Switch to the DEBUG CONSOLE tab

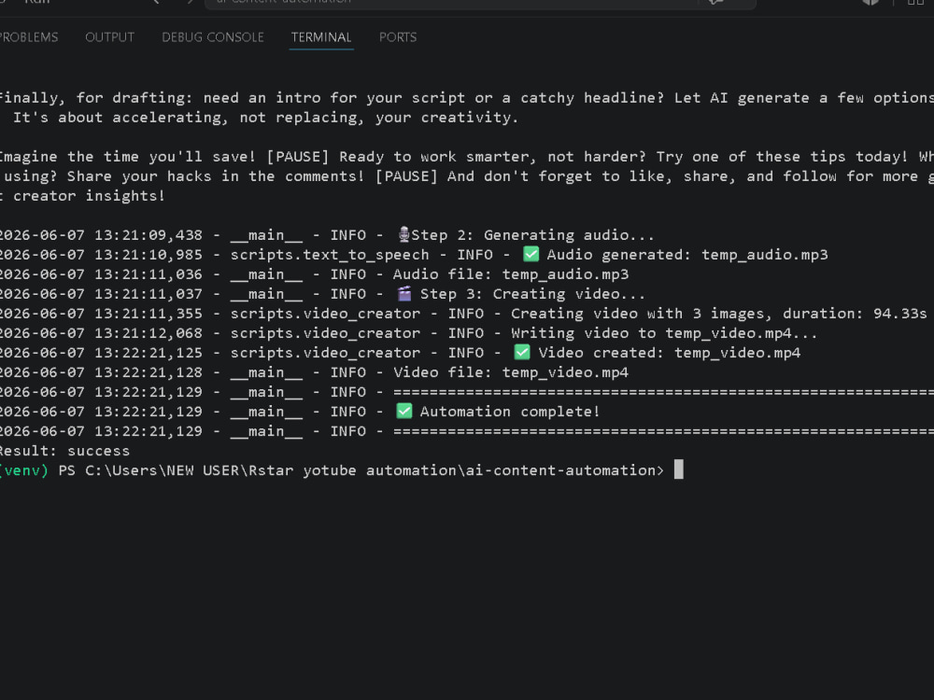click(213, 37)
